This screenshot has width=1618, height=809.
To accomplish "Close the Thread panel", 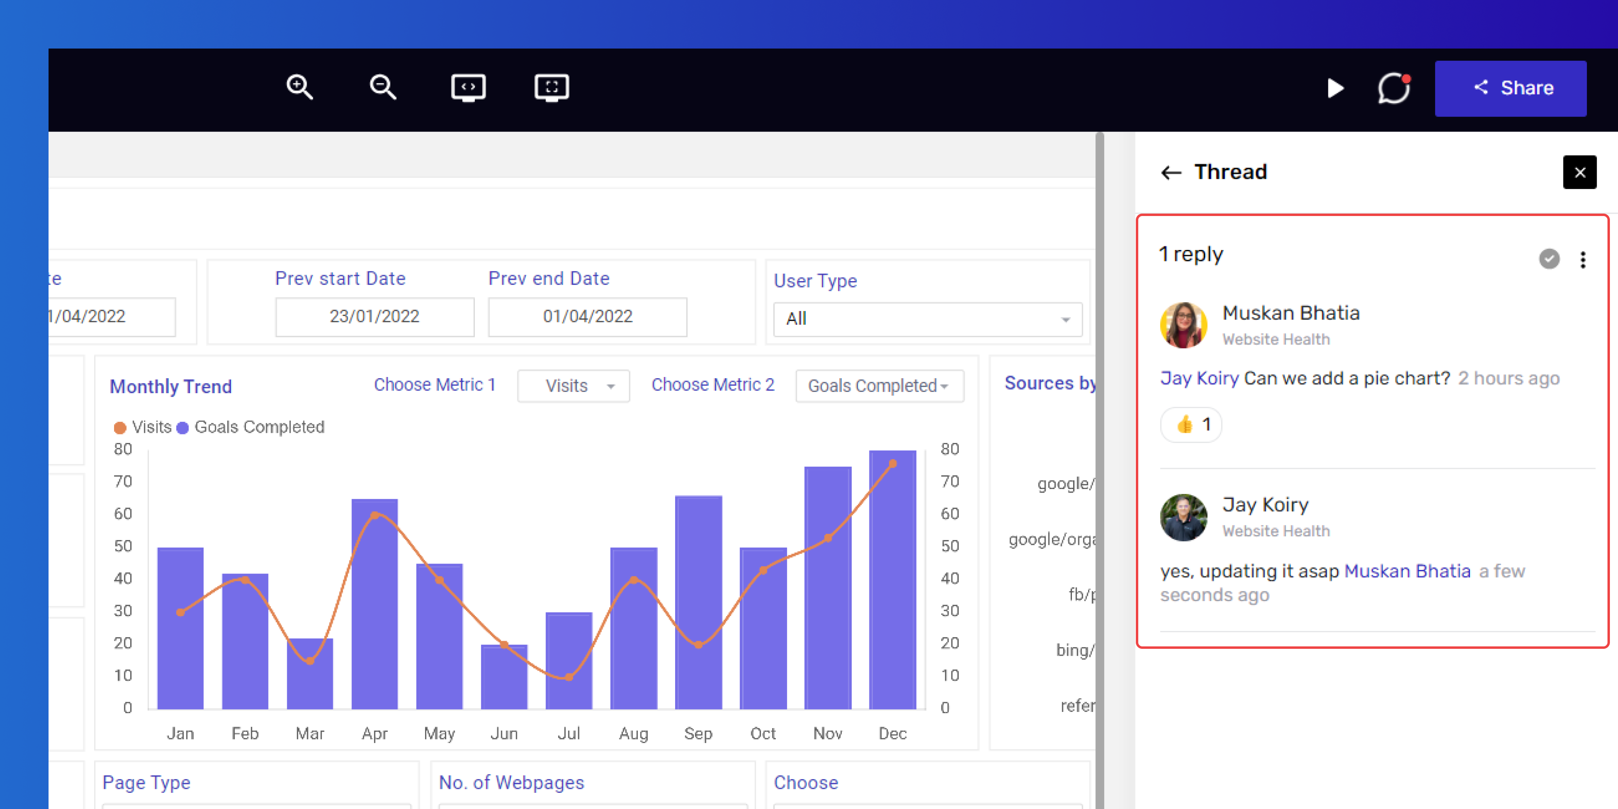I will (1580, 172).
